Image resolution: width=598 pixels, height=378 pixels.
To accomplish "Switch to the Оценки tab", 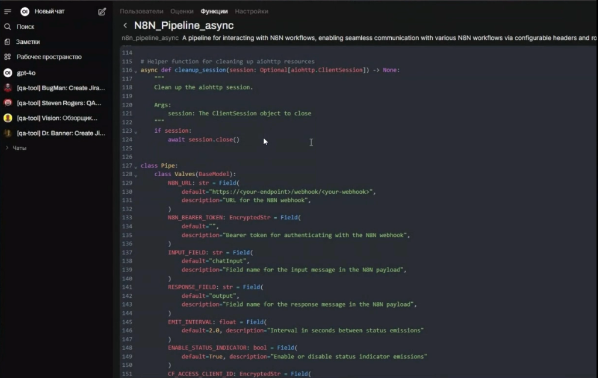I will point(182,11).
